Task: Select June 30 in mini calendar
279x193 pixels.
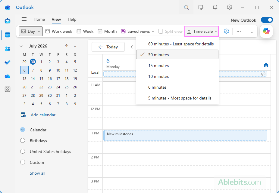Action: (33, 62)
